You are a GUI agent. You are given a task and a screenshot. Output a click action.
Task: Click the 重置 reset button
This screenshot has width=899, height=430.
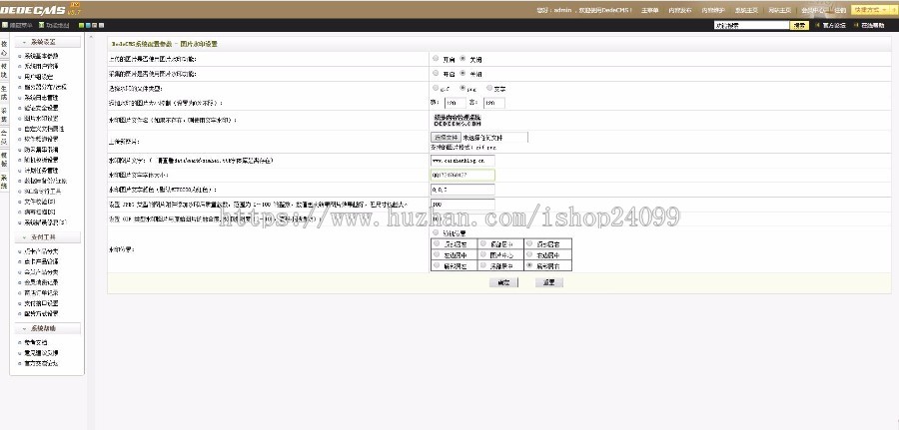(x=548, y=282)
